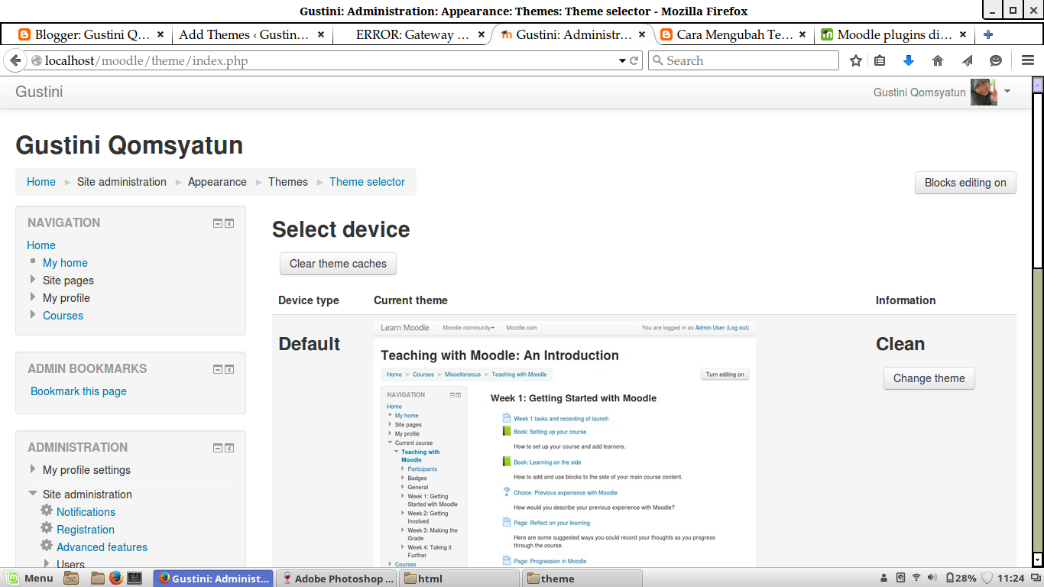Hide the Administration block

(218, 448)
